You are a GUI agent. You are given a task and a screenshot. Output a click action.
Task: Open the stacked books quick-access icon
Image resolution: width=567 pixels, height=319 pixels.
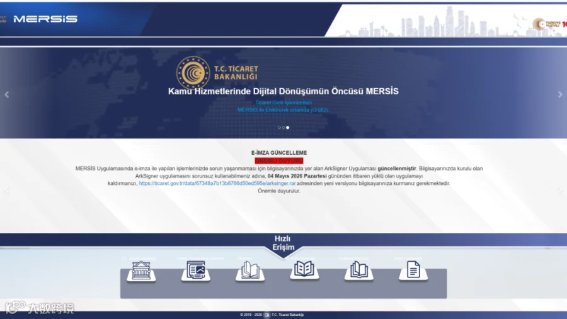pyautogui.click(x=358, y=271)
